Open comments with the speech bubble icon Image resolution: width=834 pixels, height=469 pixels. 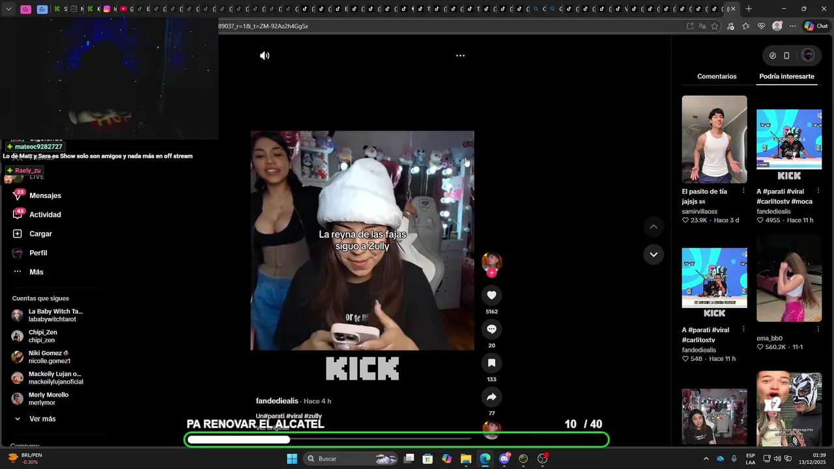(x=491, y=329)
